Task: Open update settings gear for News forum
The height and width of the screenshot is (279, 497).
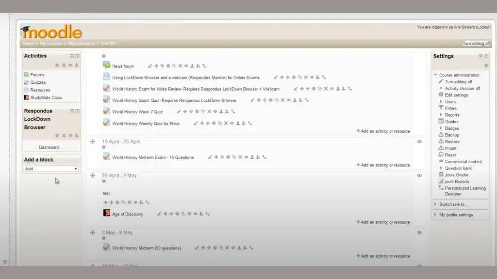Action: [x=168, y=66]
